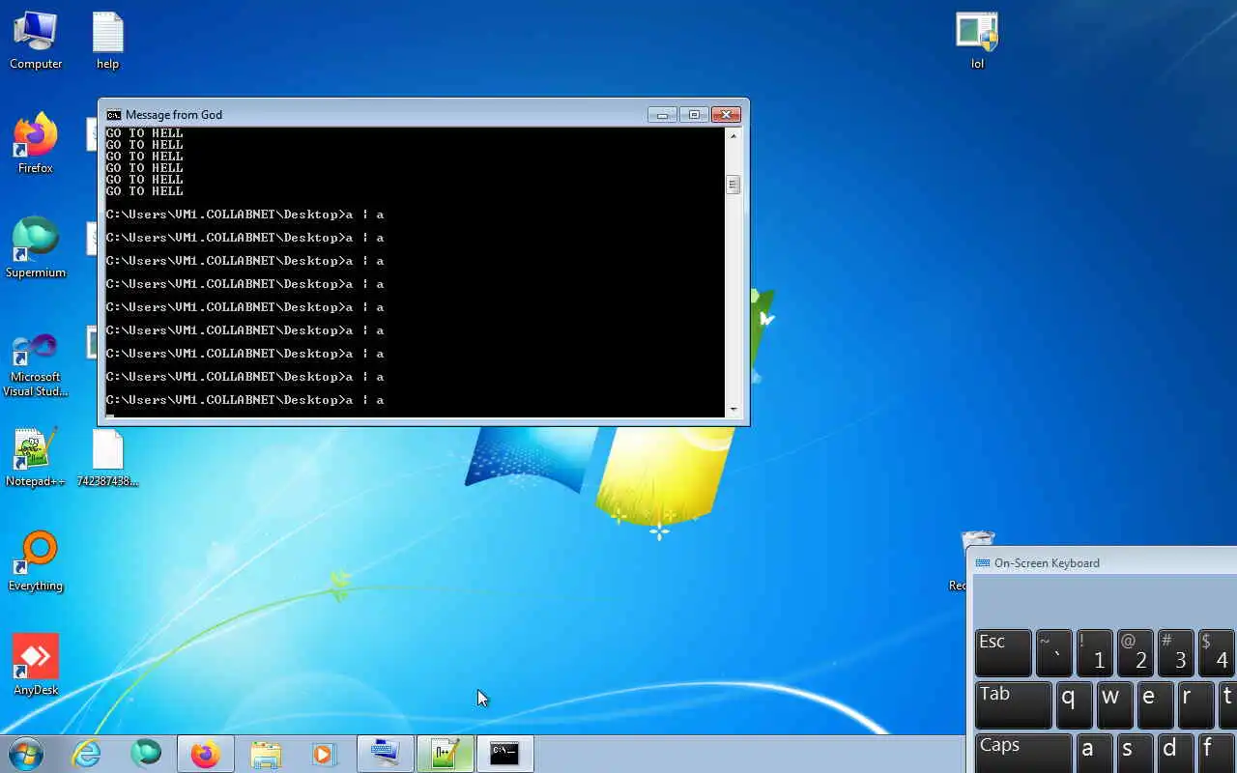Select the Notepad++ desktop shortcut
1237x773 pixels.
point(36,458)
